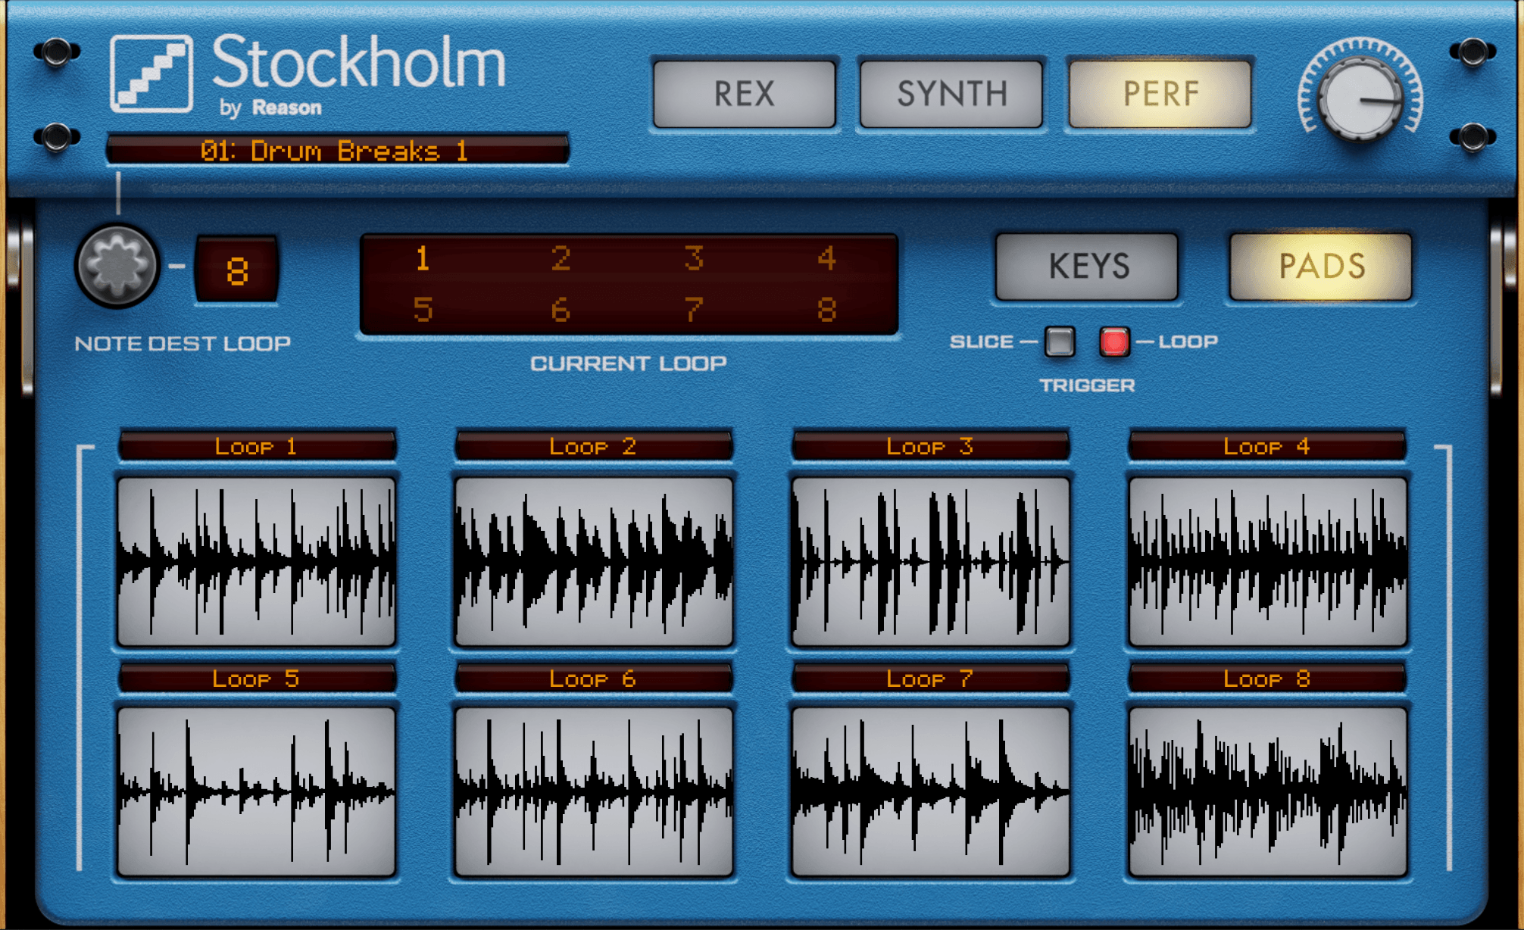The width and height of the screenshot is (1524, 930).
Task: Switch to PADS mode
Action: 1321,267
